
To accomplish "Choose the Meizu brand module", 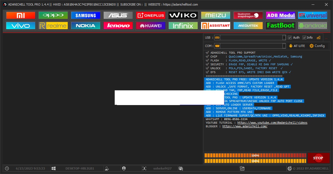I will point(216,15).
